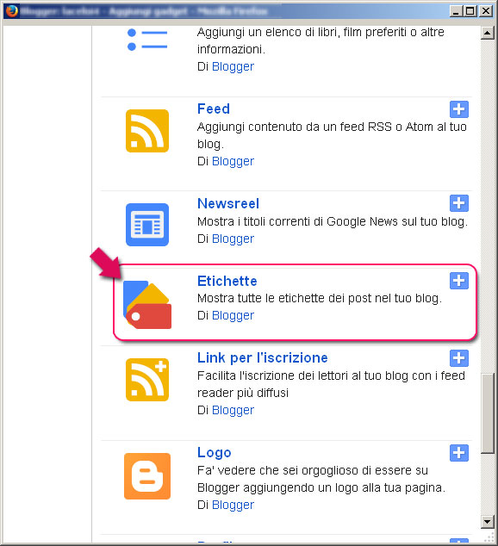This screenshot has width=498, height=546.
Task: Click Blogger author link under Etichette
Action: click(233, 315)
